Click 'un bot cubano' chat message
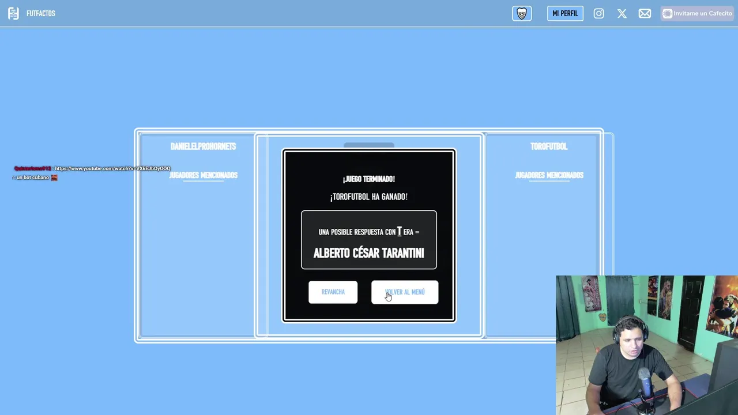 (x=33, y=178)
